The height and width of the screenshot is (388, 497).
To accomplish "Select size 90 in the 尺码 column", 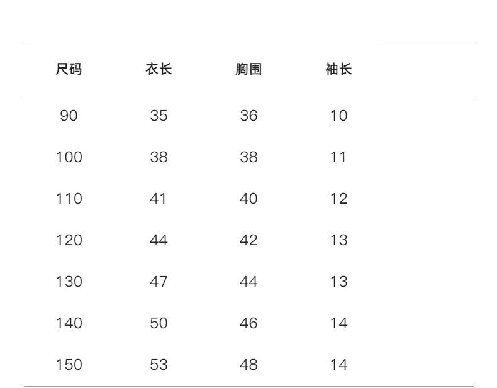I will coord(69,116).
